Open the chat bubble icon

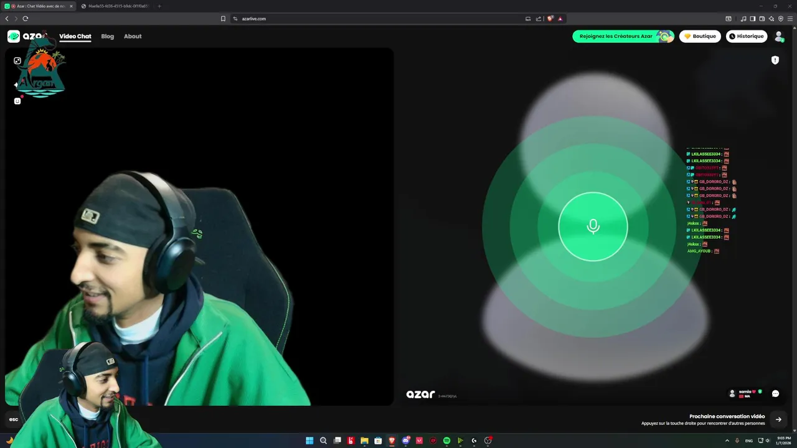(775, 393)
